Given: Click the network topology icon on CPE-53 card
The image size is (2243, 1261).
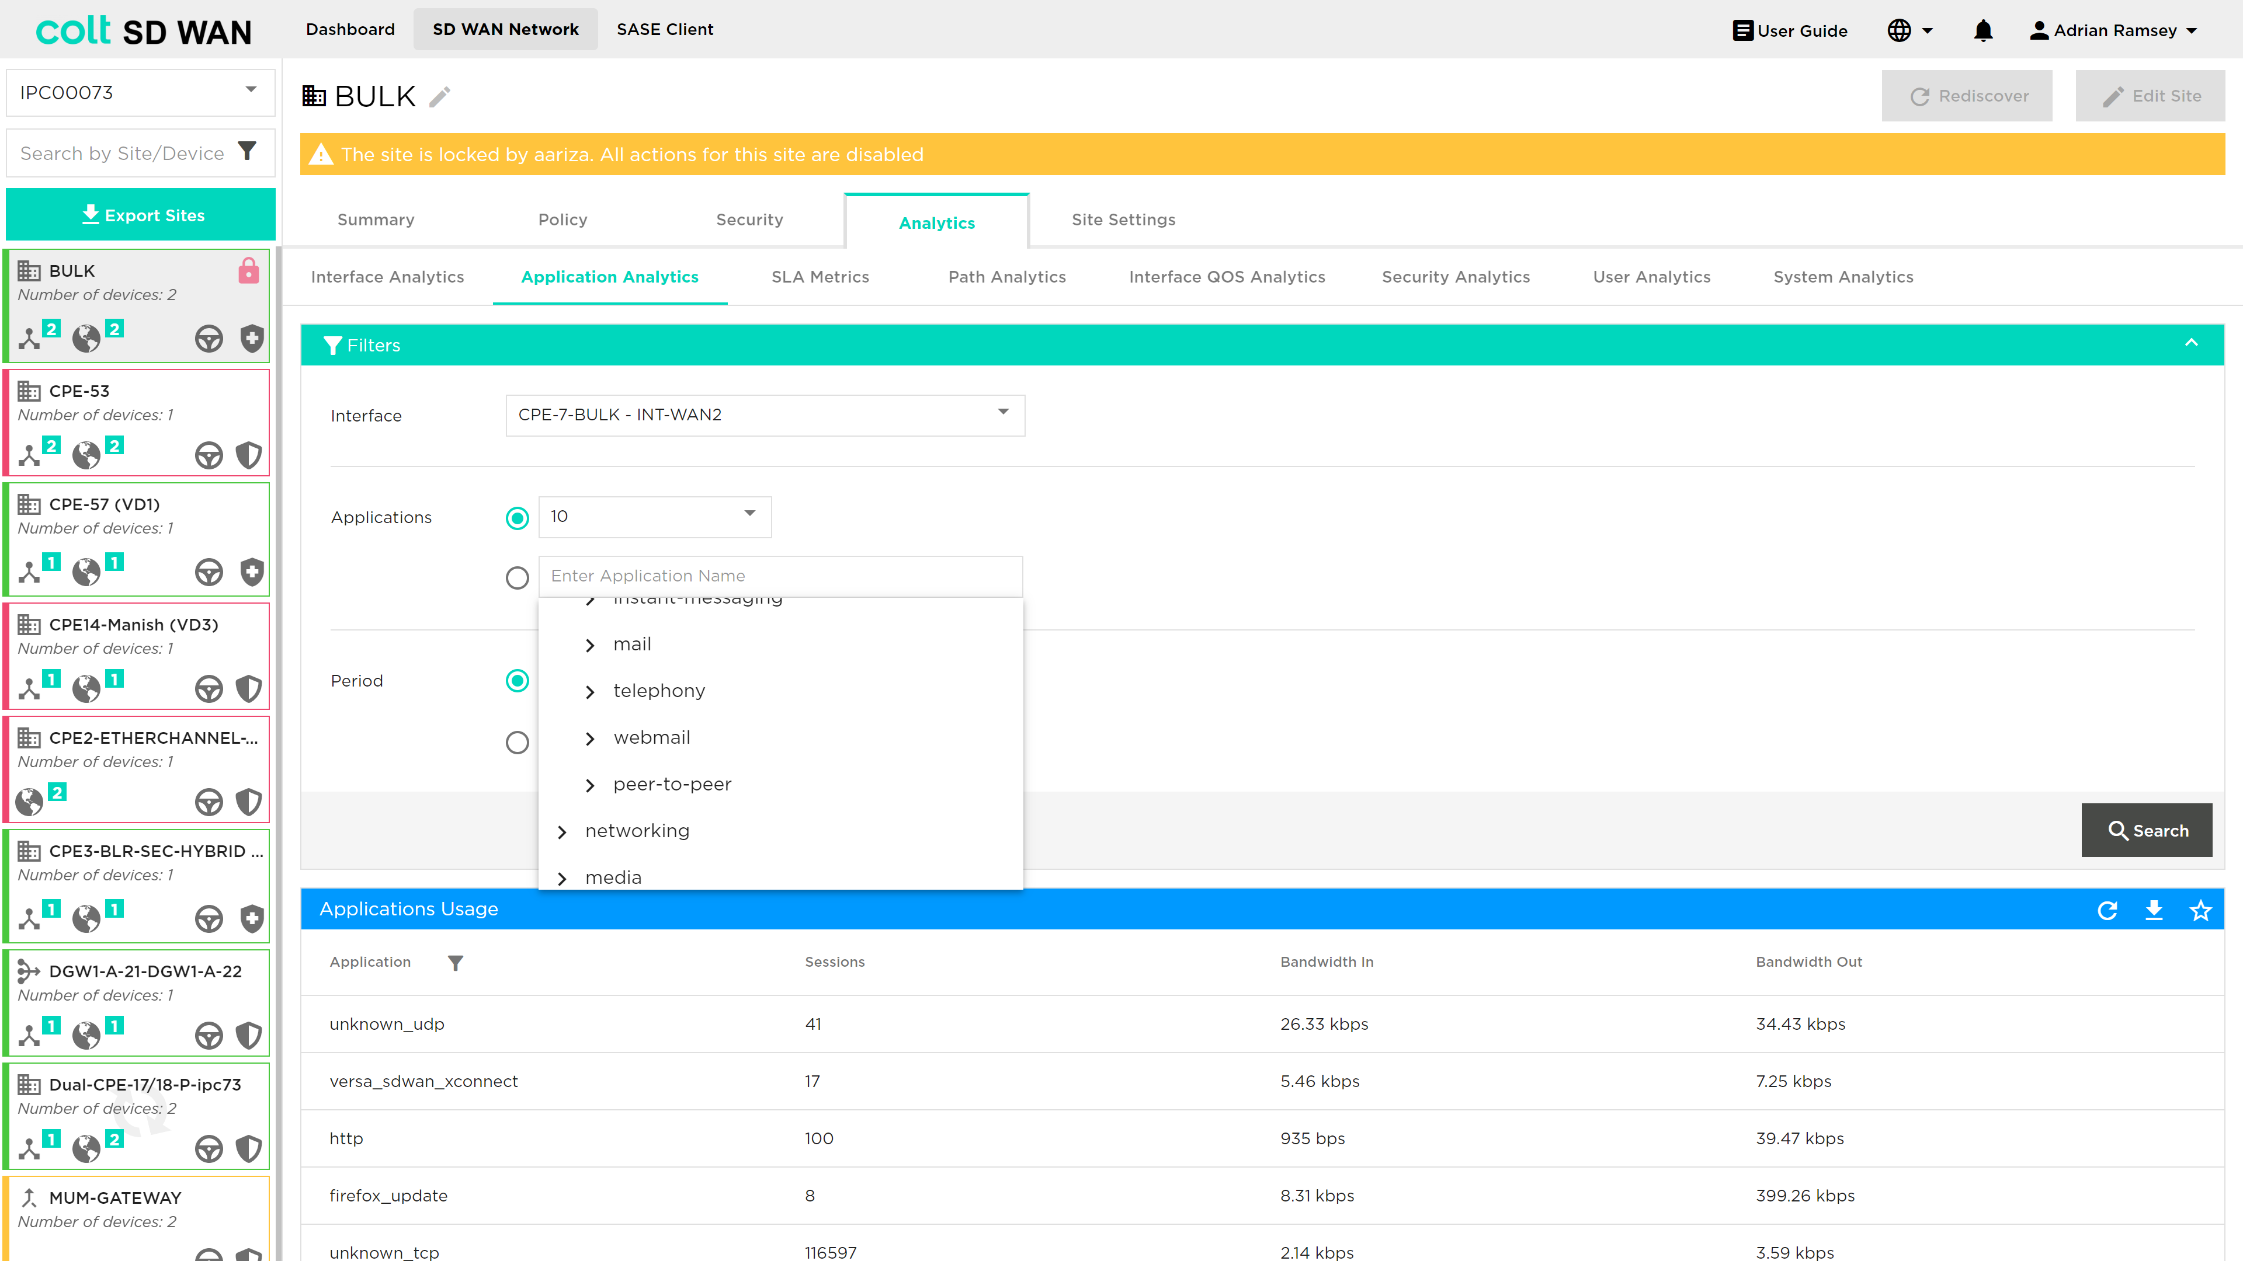Looking at the screenshot, I should point(30,455).
